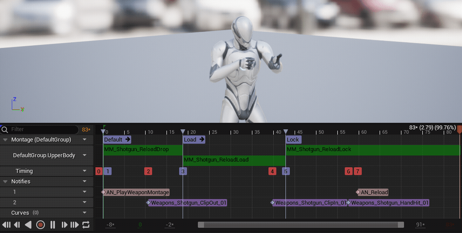462x233 pixels.
Task: Jump to the start of the animation
Action: (6, 225)
